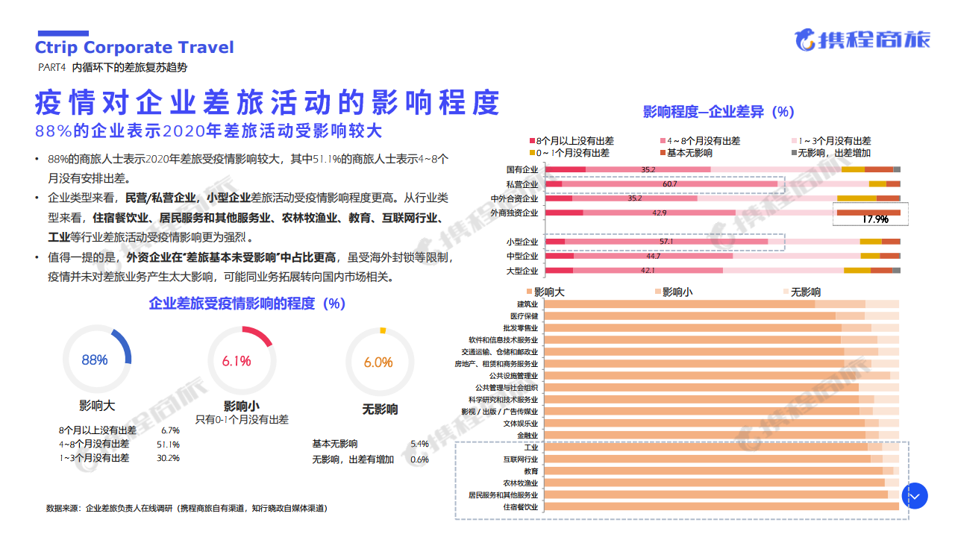
Task: Select the 8个月以上没有出差 legend swatch
Action: tap(532, 141)
